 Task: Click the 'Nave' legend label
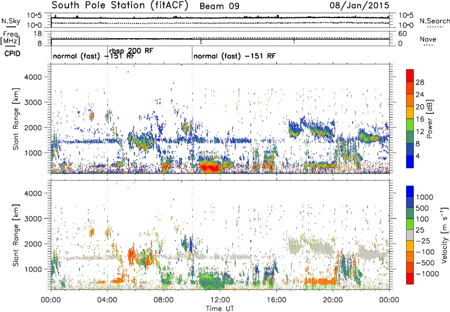click(428, 39)
